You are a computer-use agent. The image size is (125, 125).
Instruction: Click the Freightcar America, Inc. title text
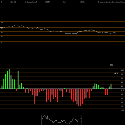click(x=106, y=2)
